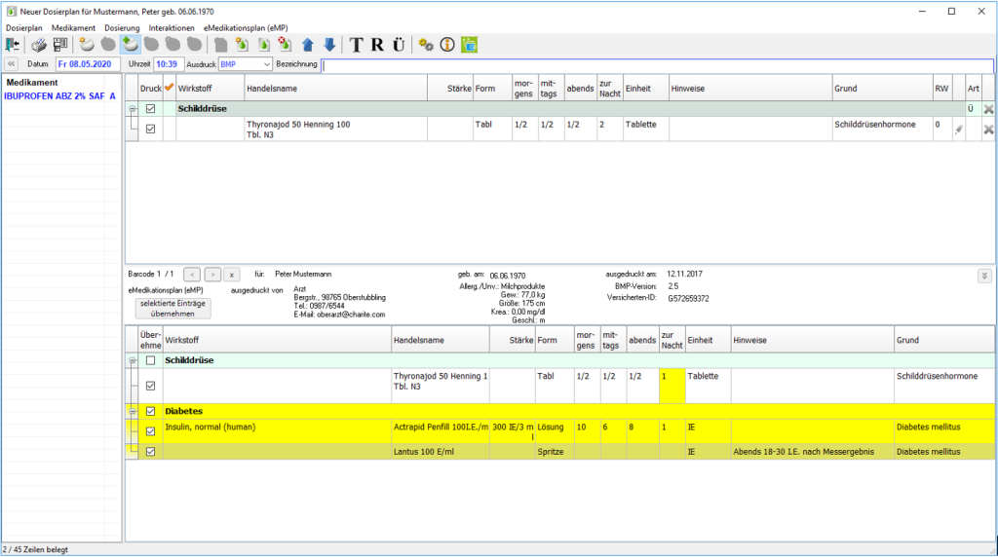Click the exit door icon in toolbar

coord(13,45)
